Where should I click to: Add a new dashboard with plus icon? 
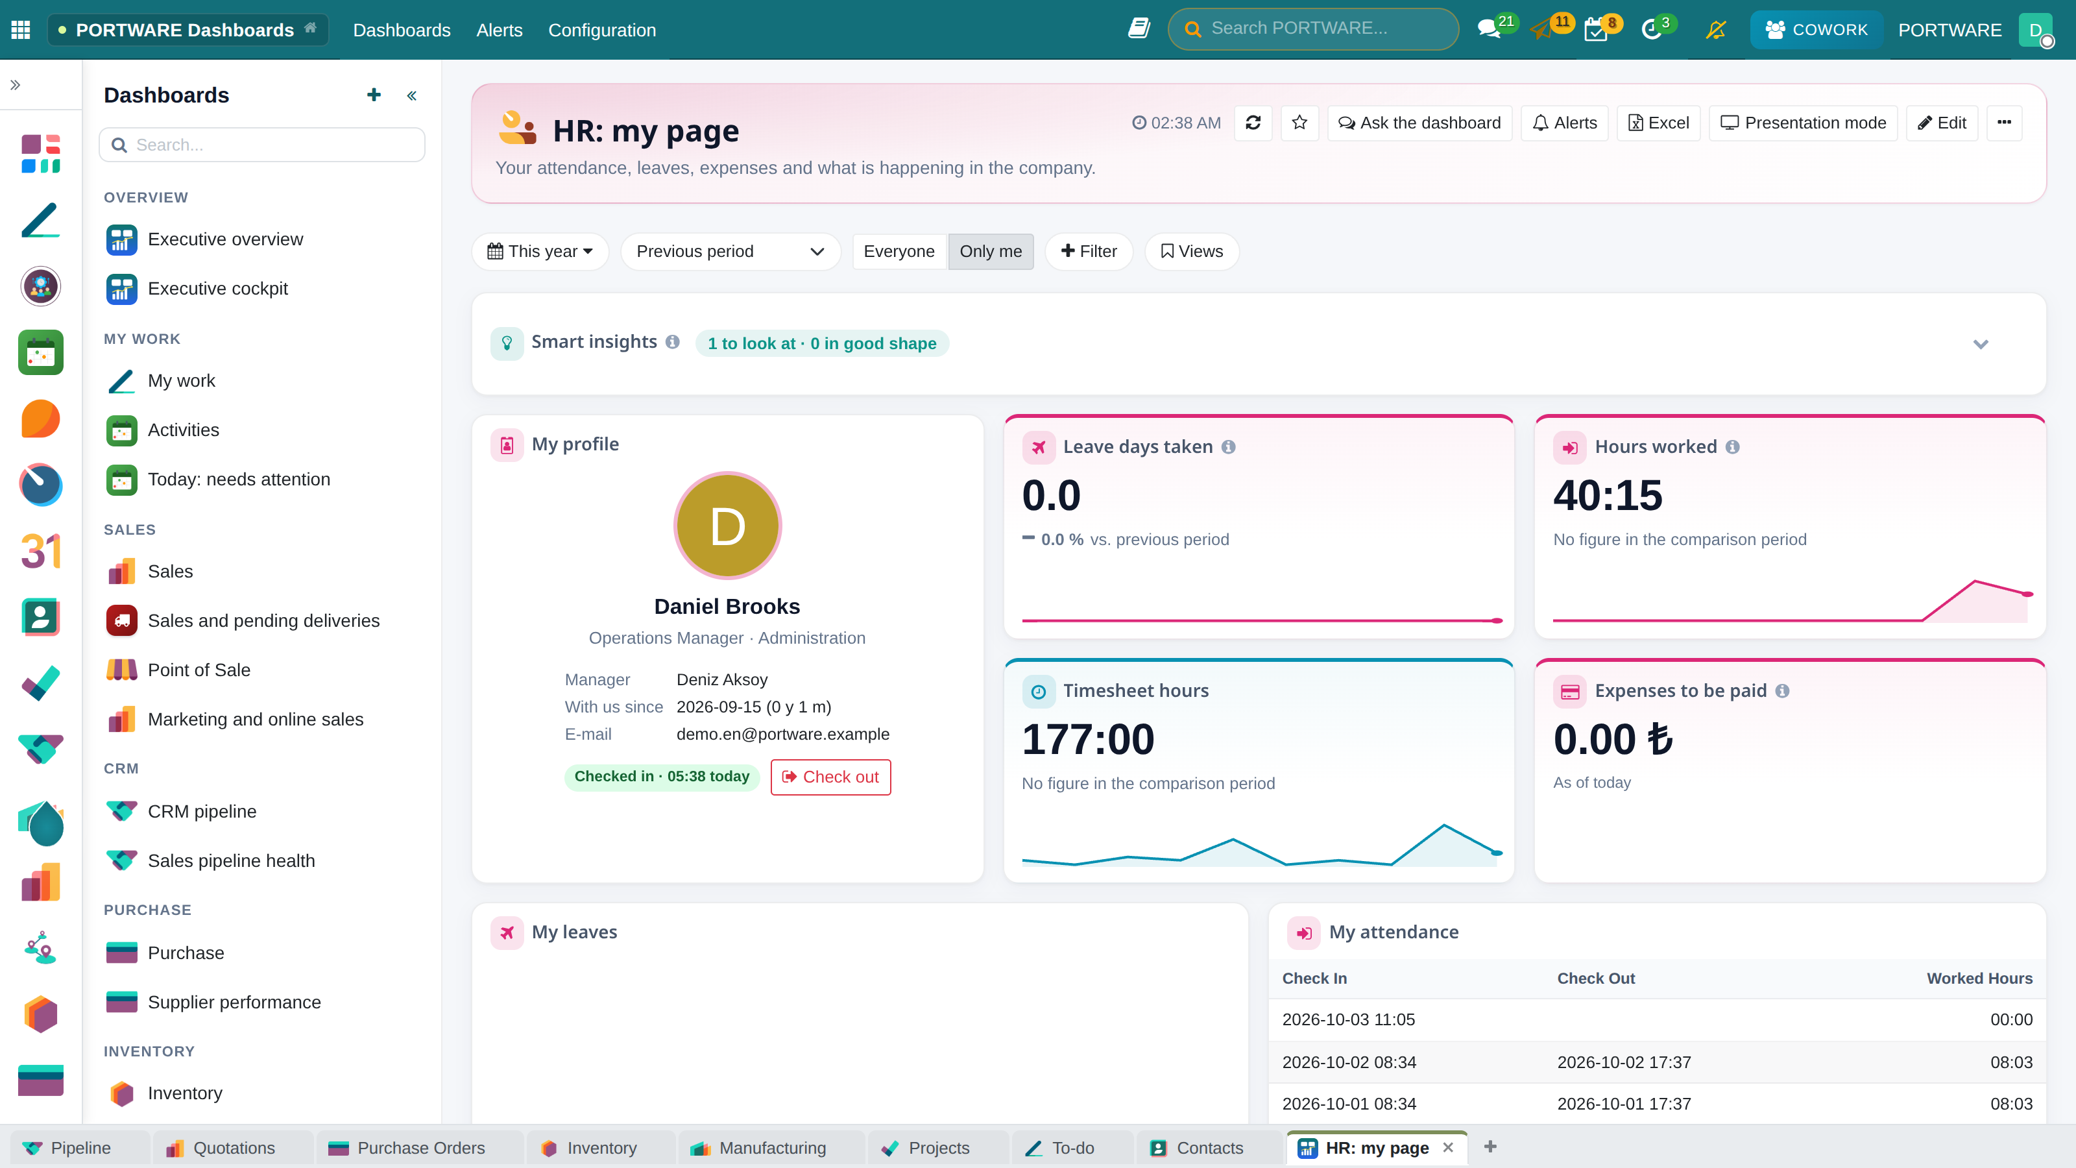coord(373,95)
